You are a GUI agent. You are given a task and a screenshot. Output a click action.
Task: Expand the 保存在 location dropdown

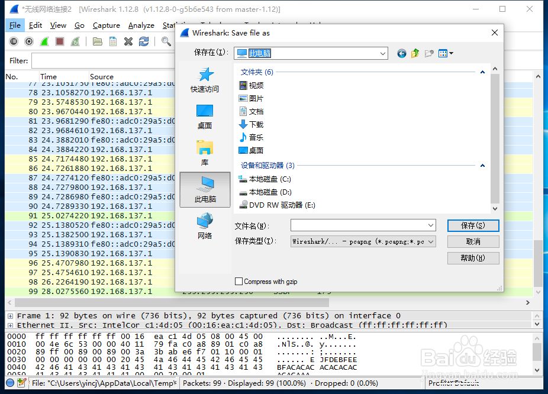[x=383, y=53]
